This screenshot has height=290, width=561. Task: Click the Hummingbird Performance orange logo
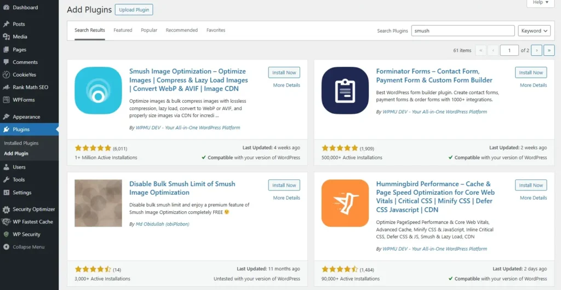tap(345, 203)
